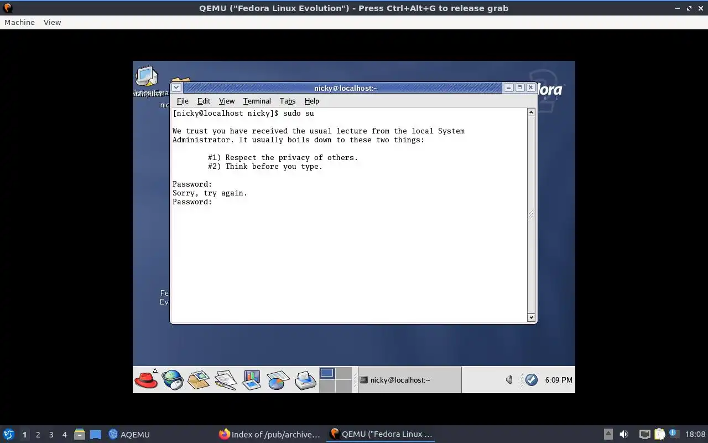
Task: Open the QEMU Machine menu
Action: click(x=19, y=22)
